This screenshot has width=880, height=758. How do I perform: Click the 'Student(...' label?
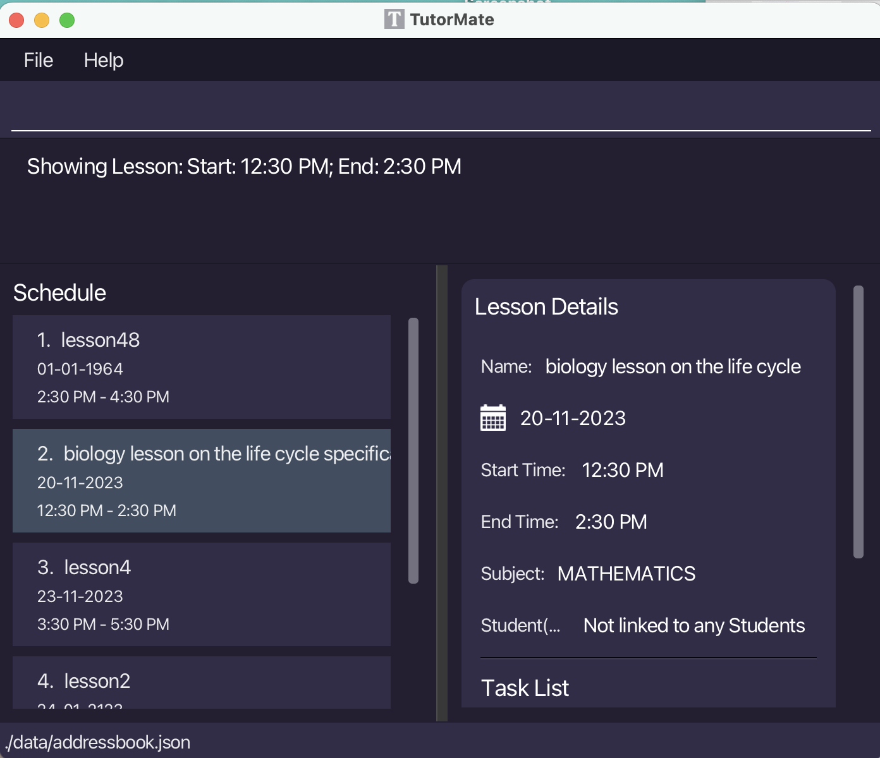tap(520, 625)
